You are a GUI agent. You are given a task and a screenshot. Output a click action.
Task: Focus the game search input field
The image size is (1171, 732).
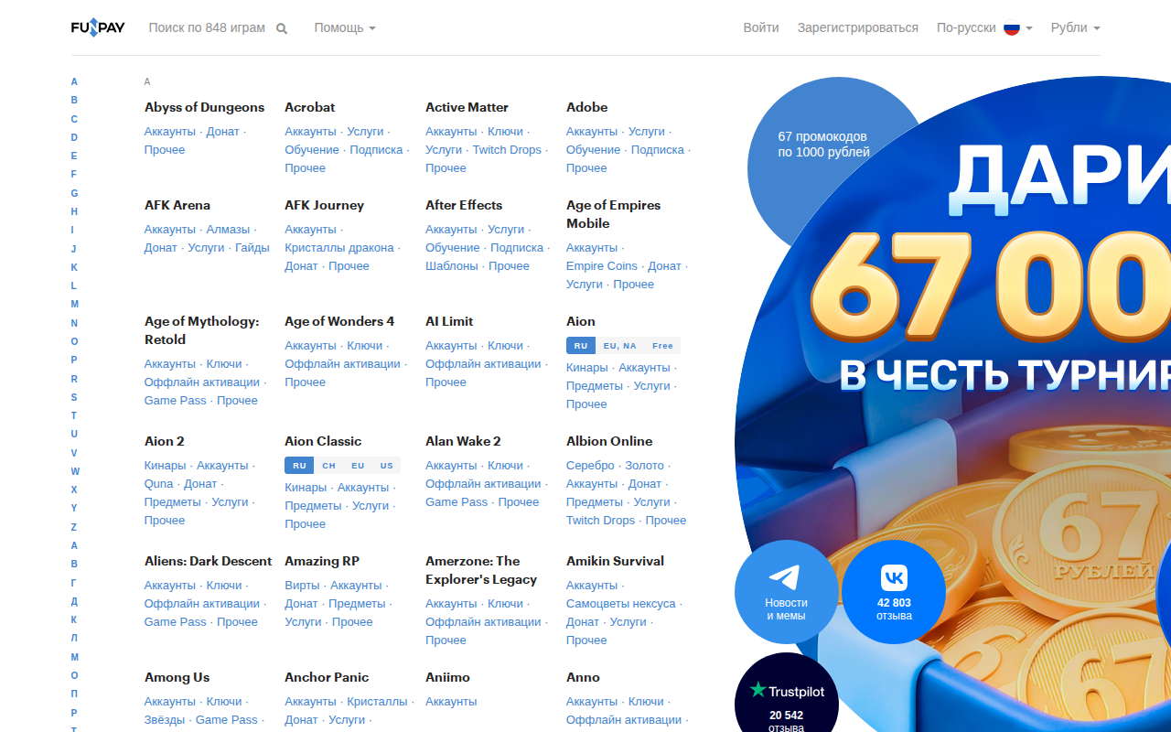click(x=207, y=27)
